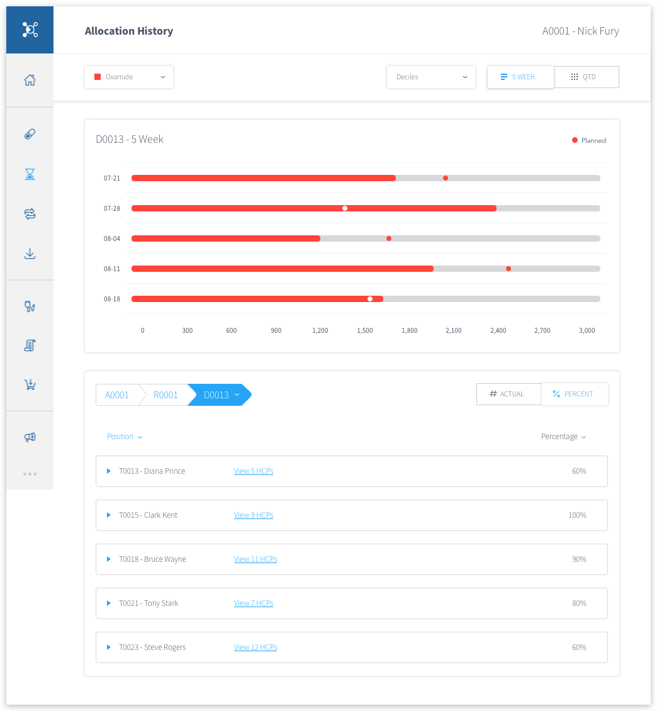657x711 pixels.
Task: Open View 9 HCPs link
Action: 254,515
